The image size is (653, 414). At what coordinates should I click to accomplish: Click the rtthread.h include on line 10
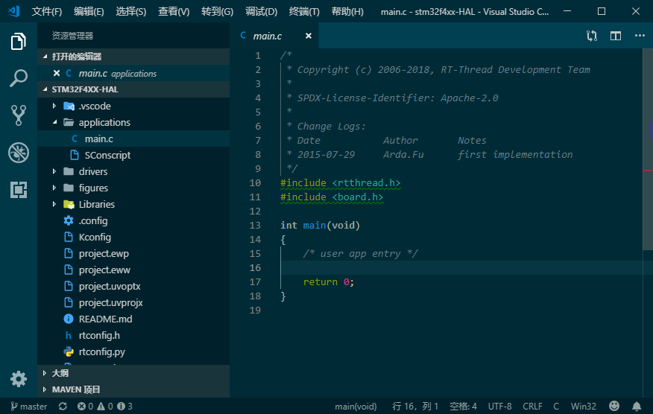[366, 182]
